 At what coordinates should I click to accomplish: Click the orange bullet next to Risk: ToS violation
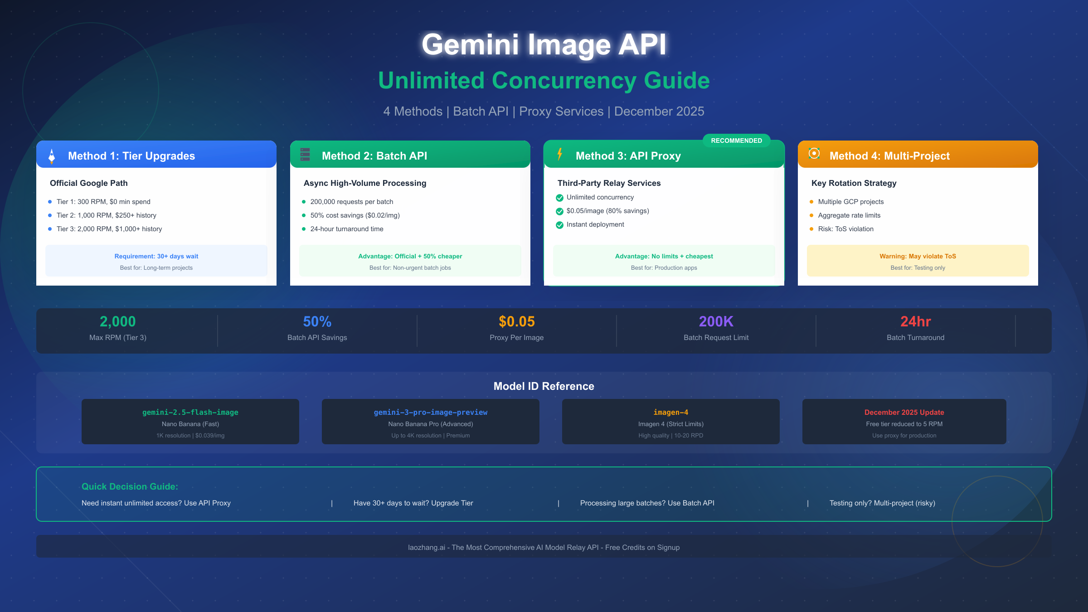point(811,229)
